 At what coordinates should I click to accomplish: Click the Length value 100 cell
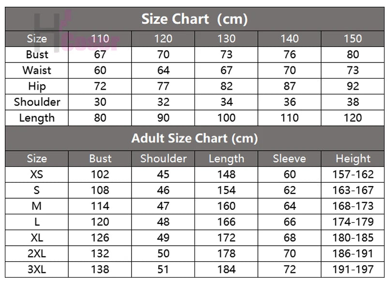coord(226,118)
